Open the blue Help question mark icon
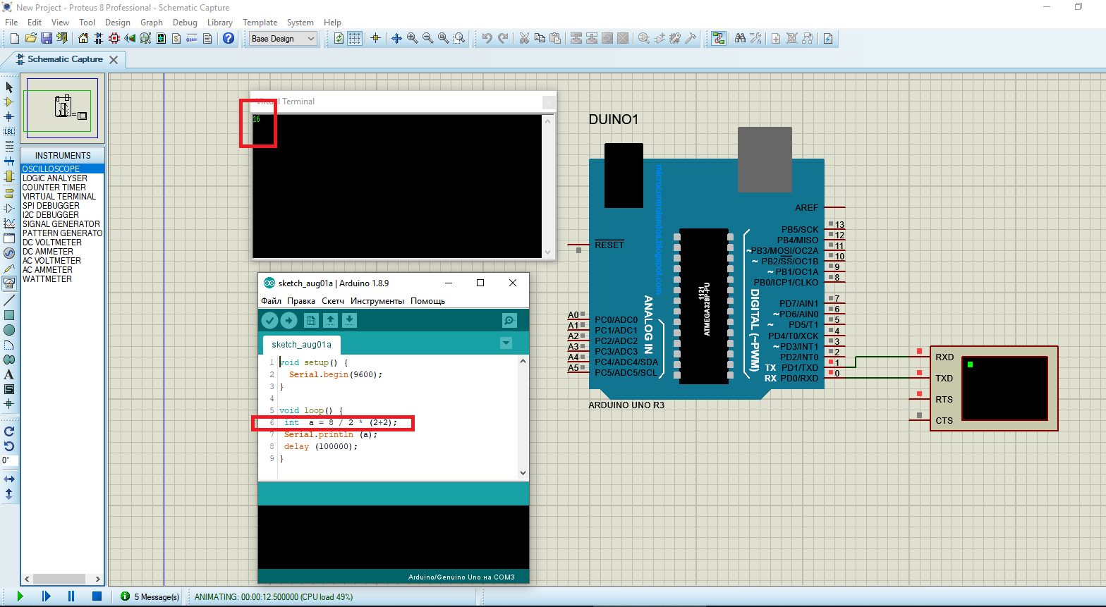Viewport: 1106px width, 607px height. tap(229, 38)
